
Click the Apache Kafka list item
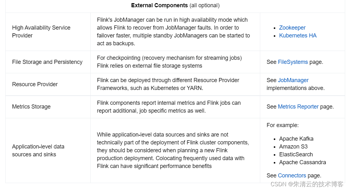(x=296, y=139)
